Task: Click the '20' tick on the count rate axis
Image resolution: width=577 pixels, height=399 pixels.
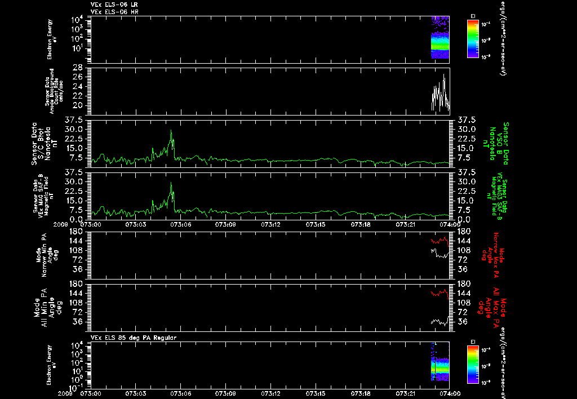Action: [77, 105]
